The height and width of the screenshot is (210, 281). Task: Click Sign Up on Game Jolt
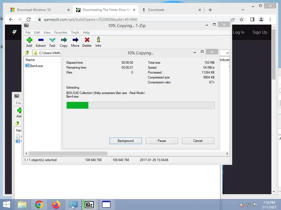click(x=260, y=32)
